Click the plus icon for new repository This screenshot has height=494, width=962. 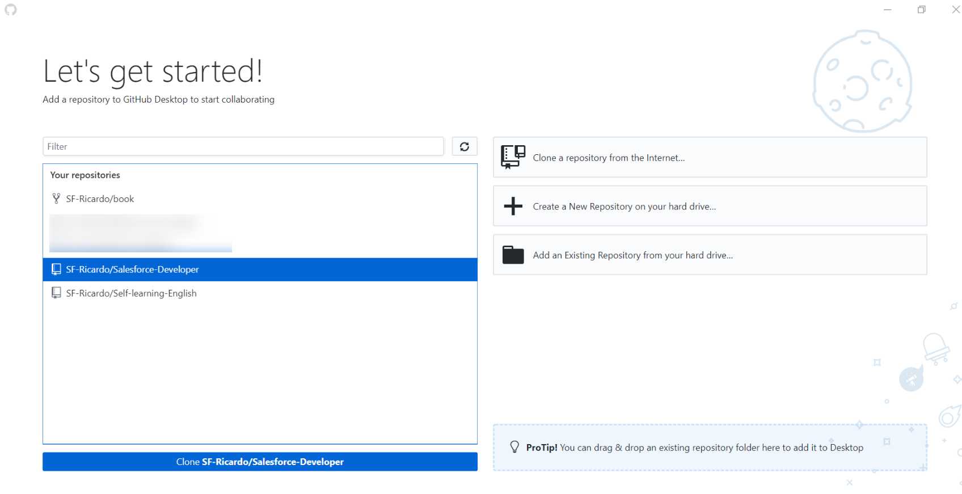click(513, 206)
